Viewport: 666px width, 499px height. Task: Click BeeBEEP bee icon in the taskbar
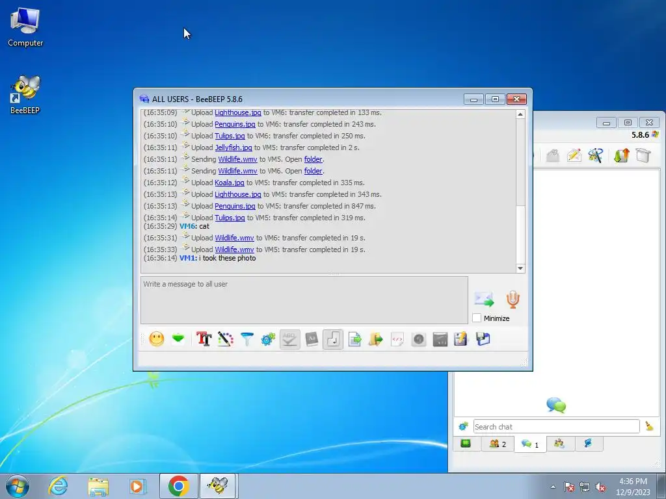(217, 486)
